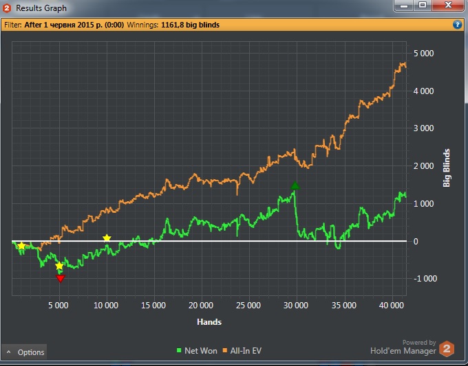This screenshot has height=366, width=468.
Task: Click the yellow star above the red triangle
Action: point(59,266)
